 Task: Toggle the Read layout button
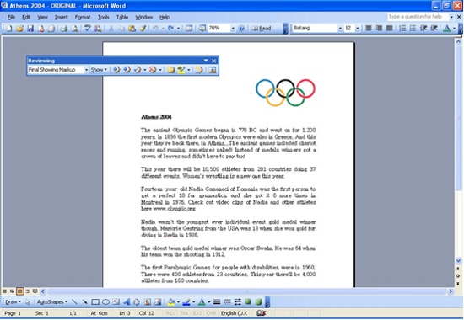point(262,29)
